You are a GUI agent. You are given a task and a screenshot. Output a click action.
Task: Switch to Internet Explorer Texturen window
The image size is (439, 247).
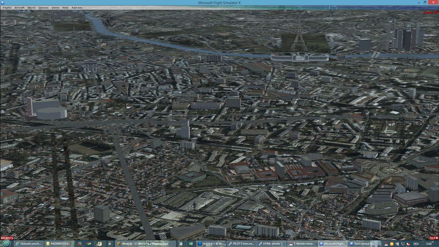point(29,244)
